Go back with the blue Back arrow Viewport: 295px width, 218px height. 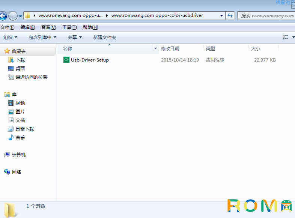pyautogui.click(x=3, y=16)
